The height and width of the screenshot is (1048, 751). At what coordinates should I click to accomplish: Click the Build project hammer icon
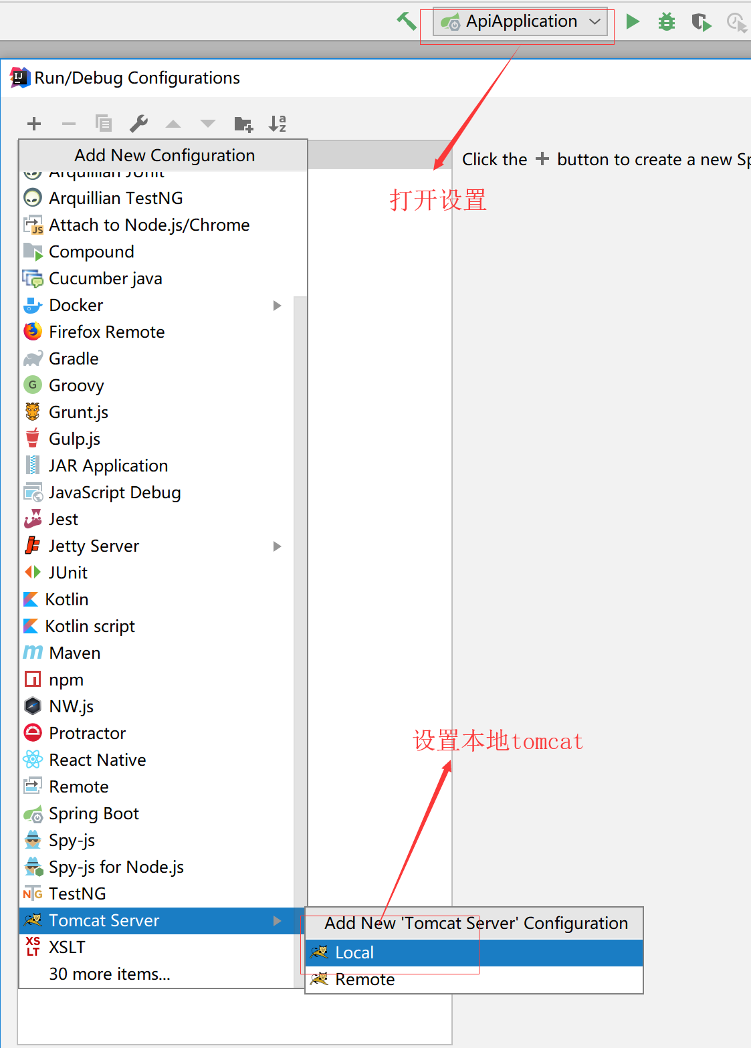[406, 21]
